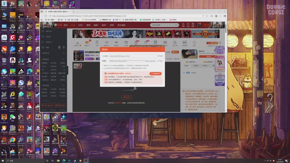The width and height of the screenshot is (290, 163).
Task: Copy the 直播码 stream key with its 复制 button
Action: (160, 61)
